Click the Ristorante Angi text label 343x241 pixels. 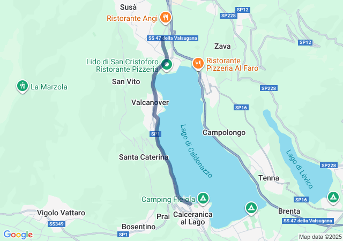[x=132, y=18]
